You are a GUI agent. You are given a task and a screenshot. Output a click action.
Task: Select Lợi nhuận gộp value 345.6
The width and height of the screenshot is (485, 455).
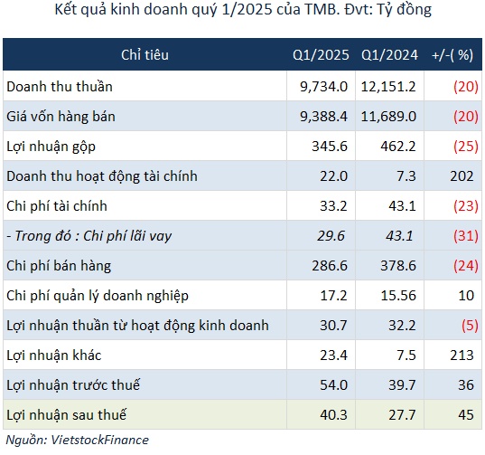pos(330,147)
